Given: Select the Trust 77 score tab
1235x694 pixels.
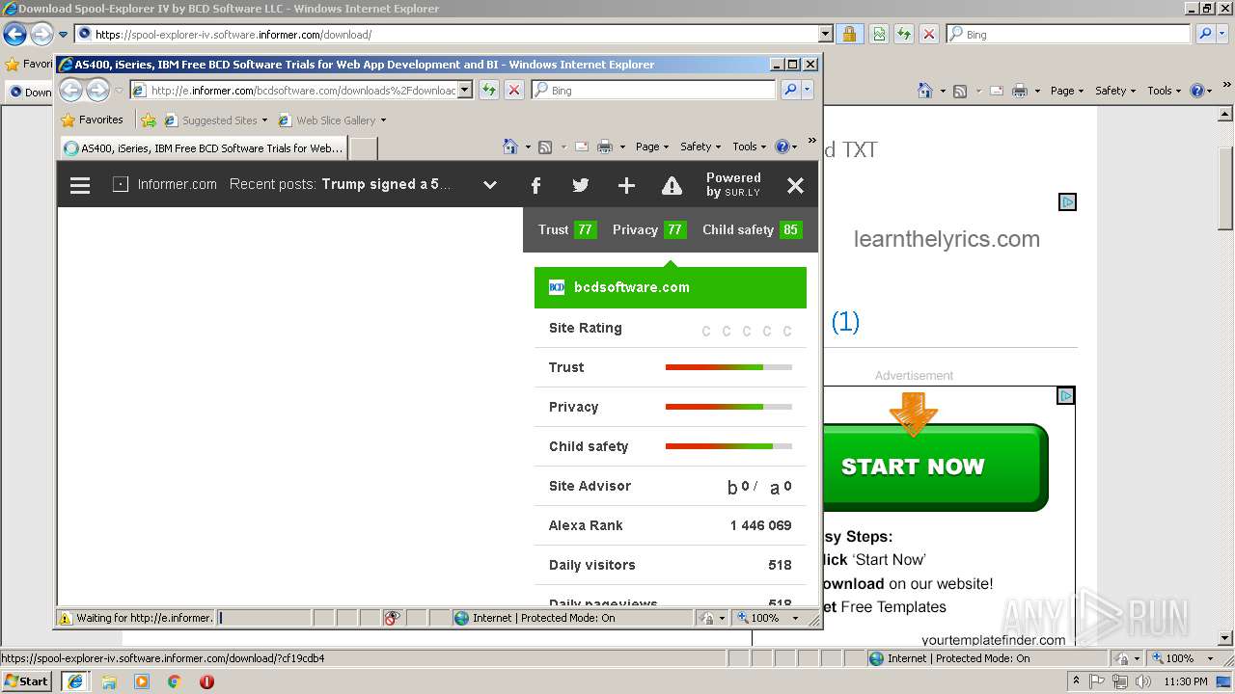Looking at the screenshot, I should point(567,229).
